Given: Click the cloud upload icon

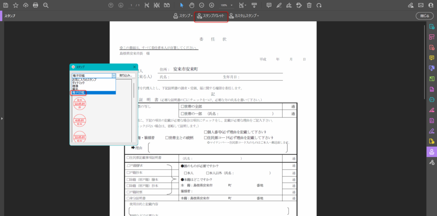Looking at the screenshot, I should 26,5.
